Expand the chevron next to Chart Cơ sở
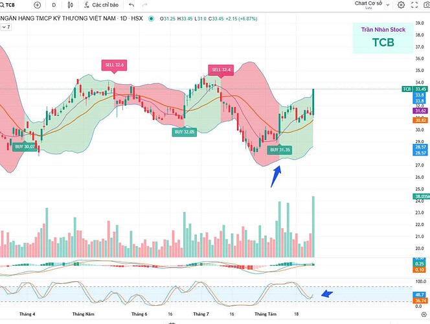 coord(388,5)
